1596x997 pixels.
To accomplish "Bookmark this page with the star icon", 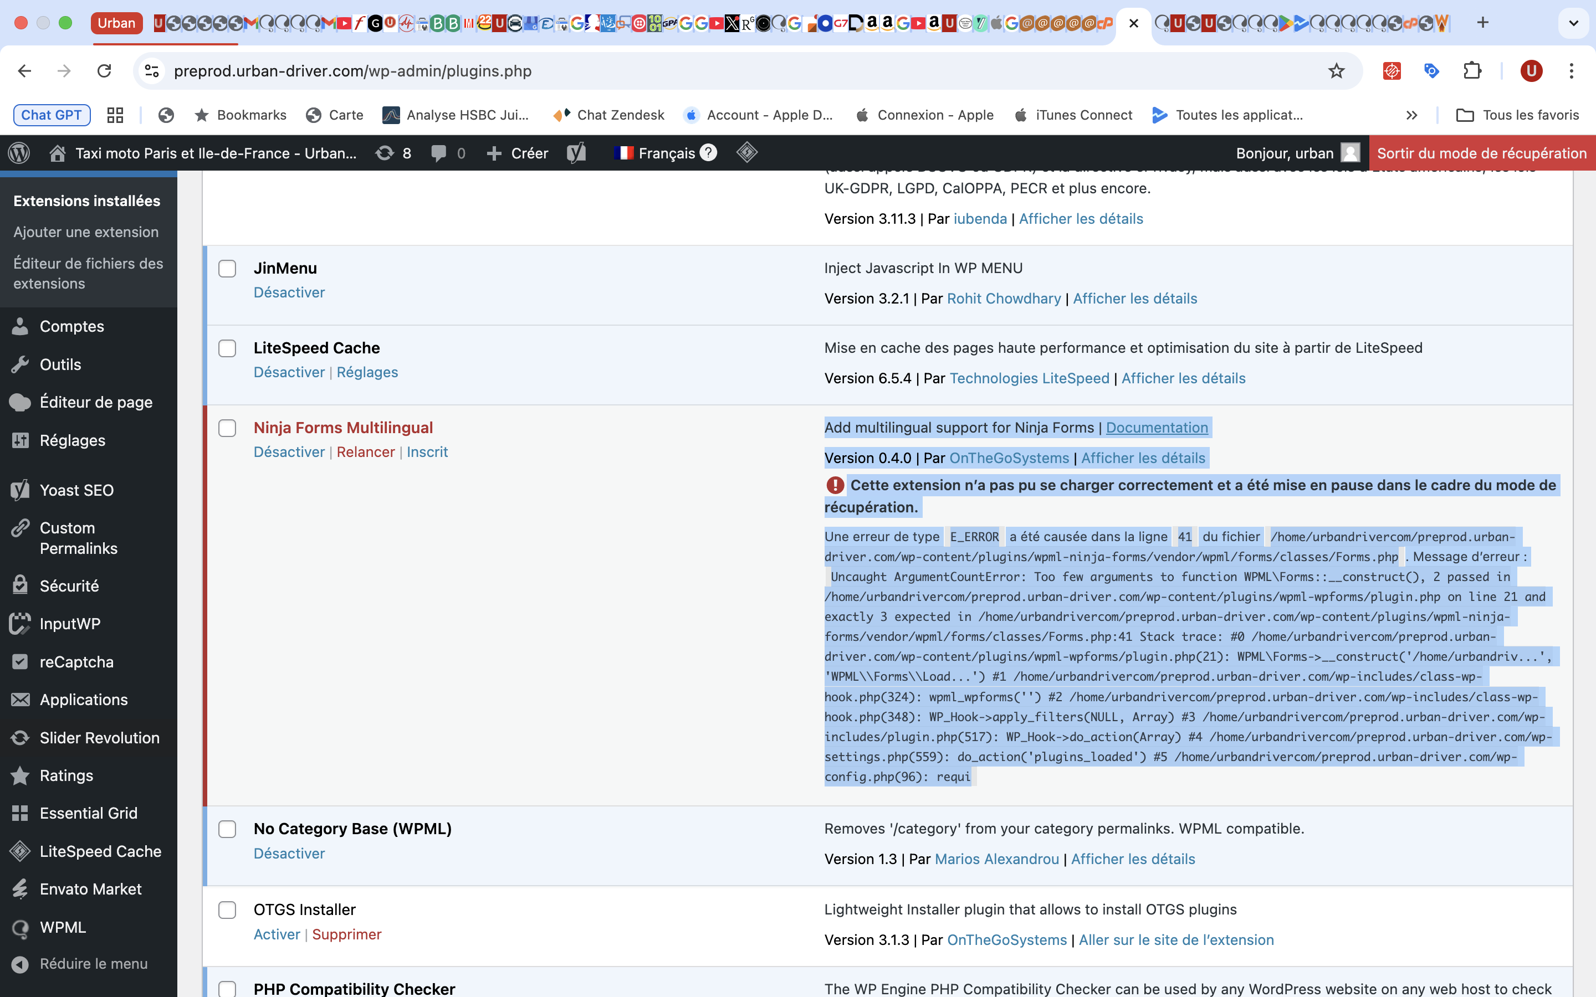I will point(1336,70).
